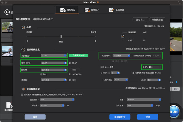Screen dimensions: 183x122
Task: Select the motorcycle video thumbnail
Action: pyautogui.click(x=7, y=27)
